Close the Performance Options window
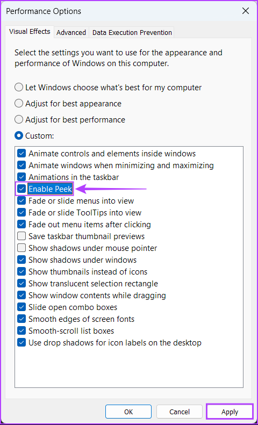258x425 pixels. click(246, 11)
